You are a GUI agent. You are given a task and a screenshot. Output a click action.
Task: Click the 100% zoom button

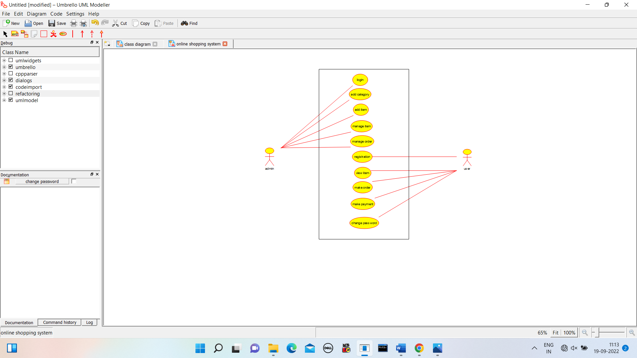[x=569, y=332]
